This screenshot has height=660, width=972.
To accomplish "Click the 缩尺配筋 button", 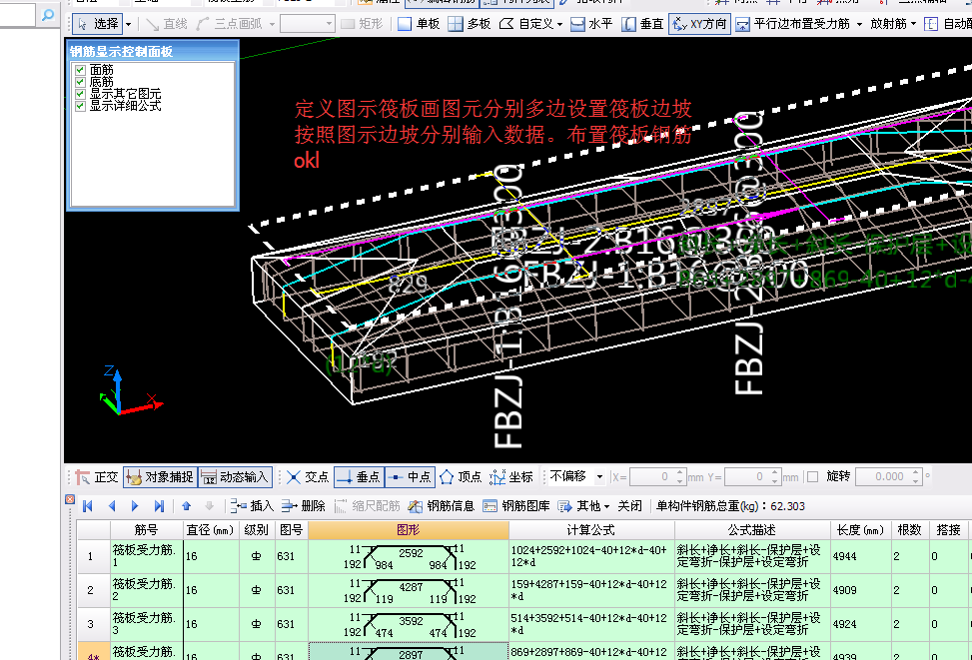I will [x=367, y=506].
